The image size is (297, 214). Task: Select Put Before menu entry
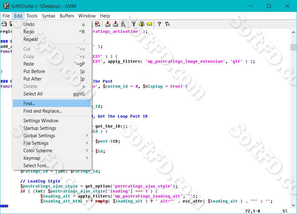[52, 71]
